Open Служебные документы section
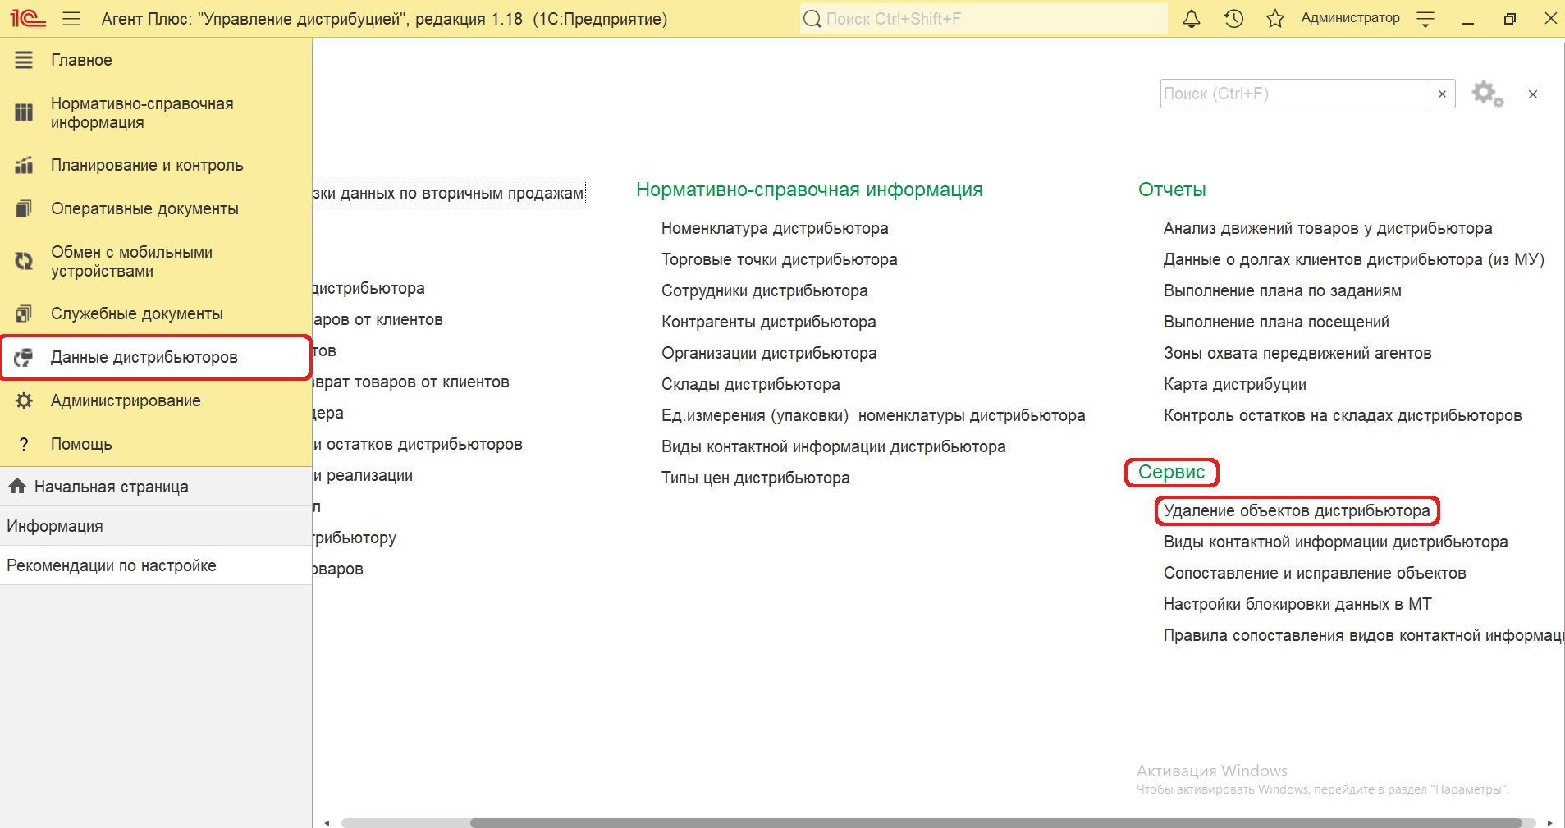 click(x=156, y=313)
